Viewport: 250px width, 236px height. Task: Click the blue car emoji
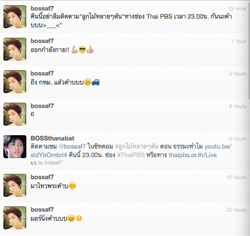(x=96, y=82)
